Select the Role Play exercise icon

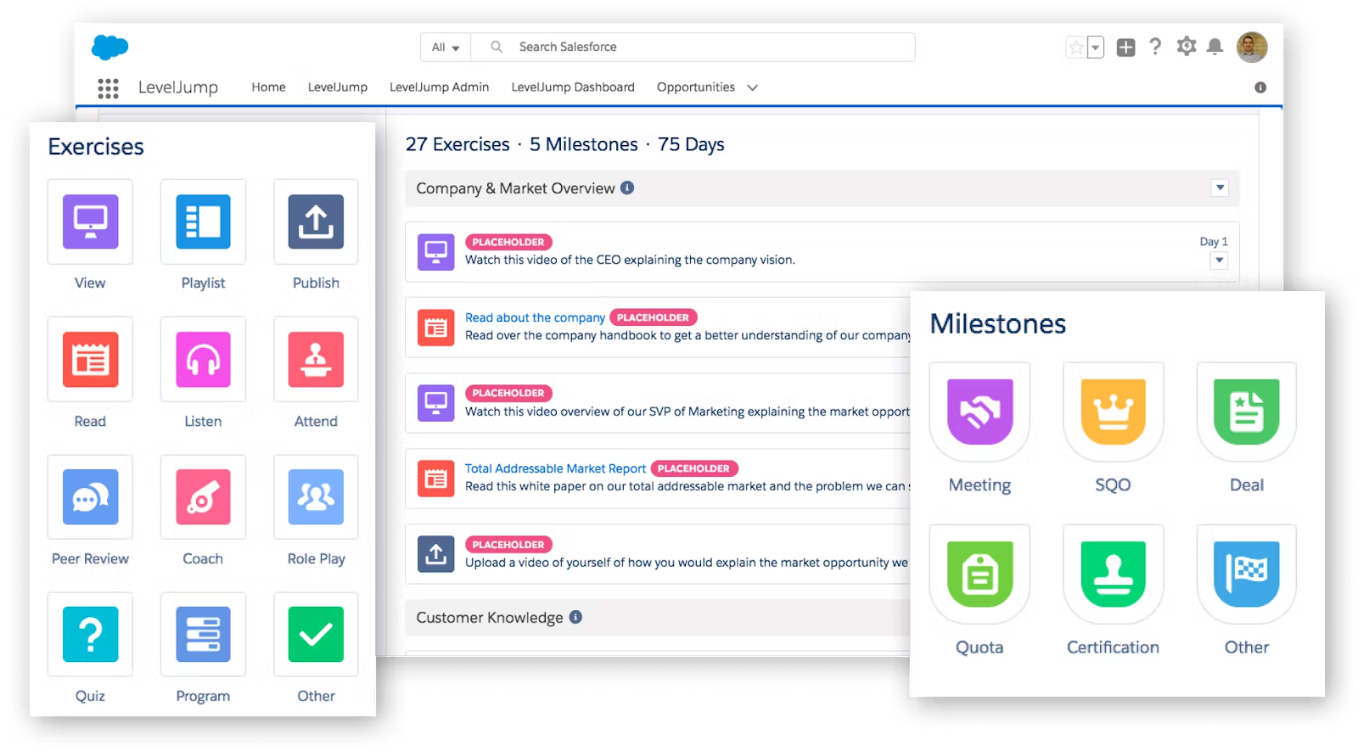[316, 496]
